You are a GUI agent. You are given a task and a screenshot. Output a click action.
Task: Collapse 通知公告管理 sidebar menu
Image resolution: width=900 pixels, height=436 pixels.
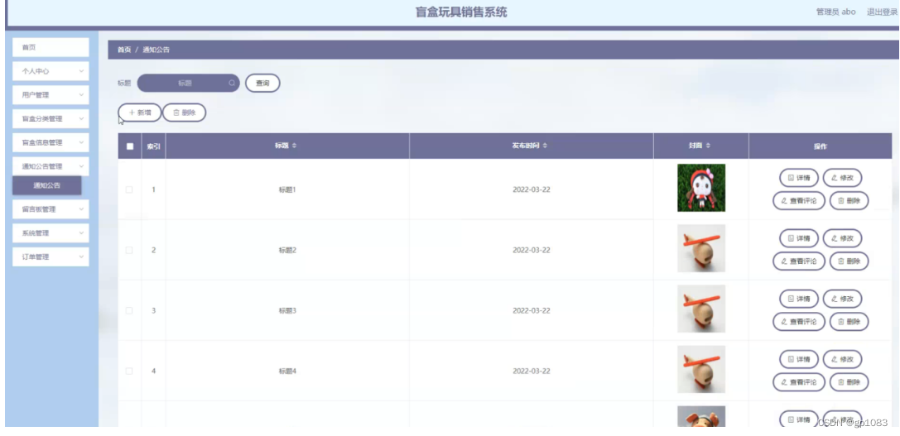point(51,166)
